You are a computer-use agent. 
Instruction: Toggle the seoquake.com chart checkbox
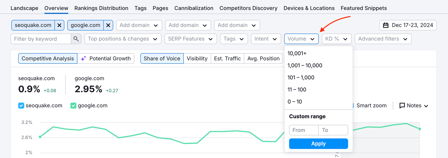click(21, 106)
